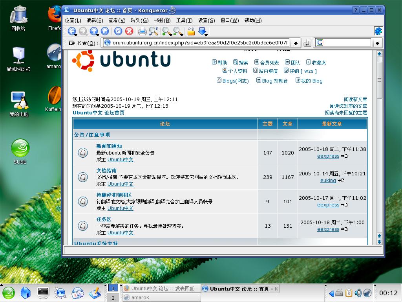Increase font size with zoom-in magnifier
Screen dimensions: 402x302
tap(166, 31)
